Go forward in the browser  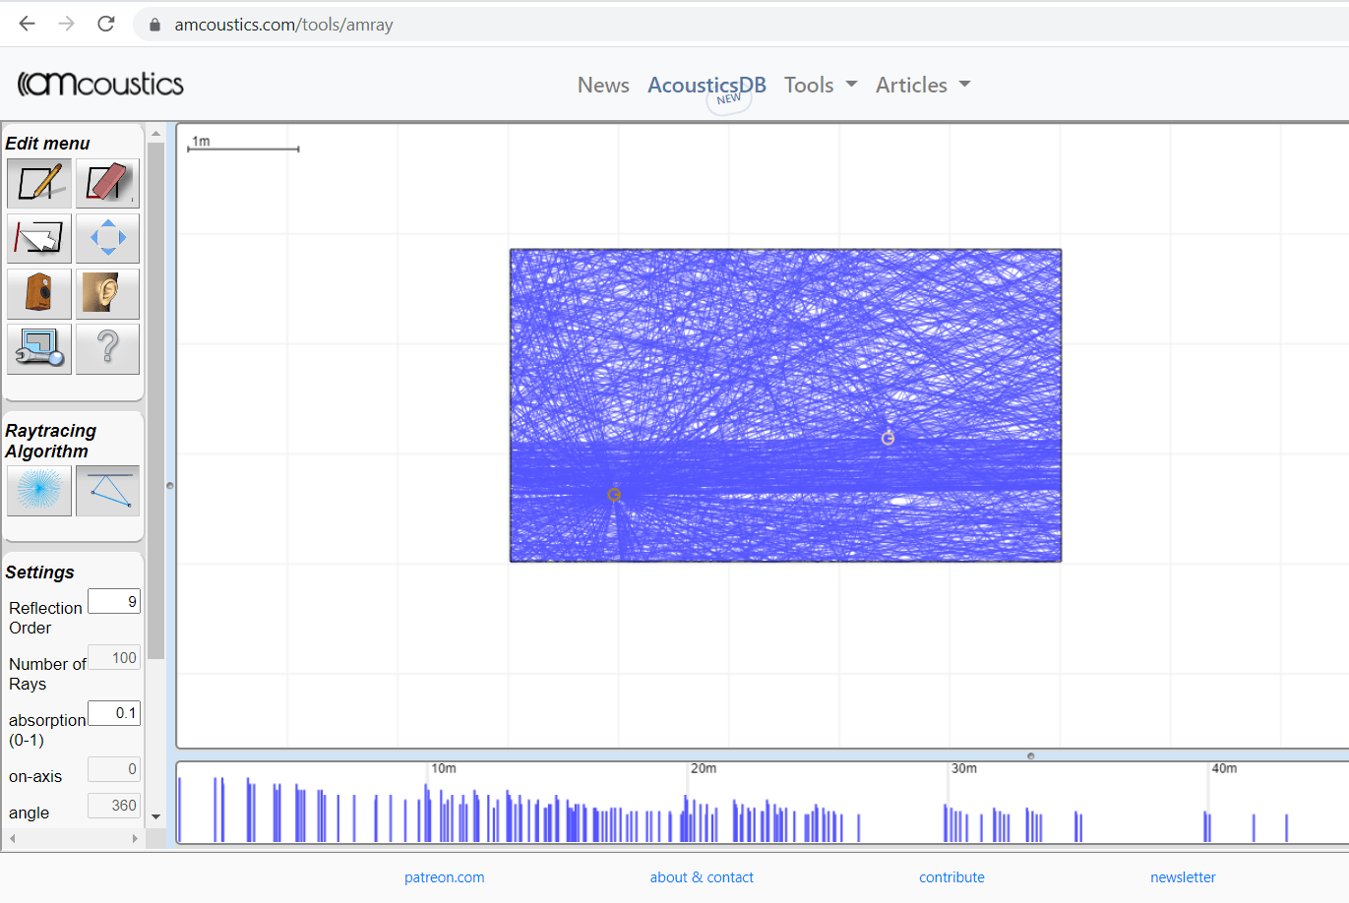coord(66,24)
